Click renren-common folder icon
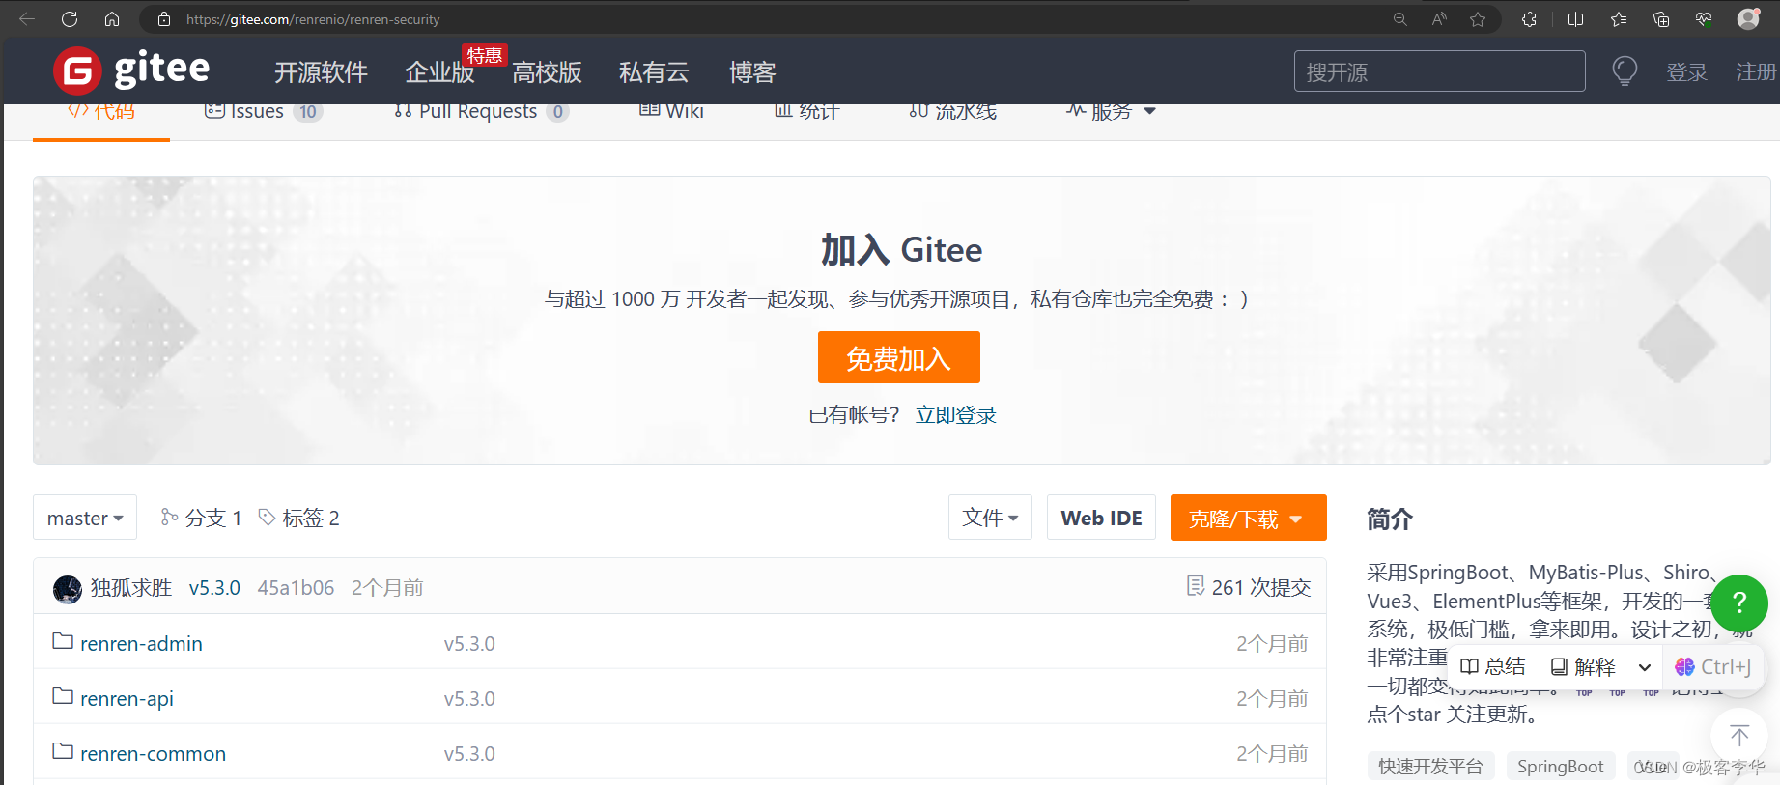 pos(63,751)
